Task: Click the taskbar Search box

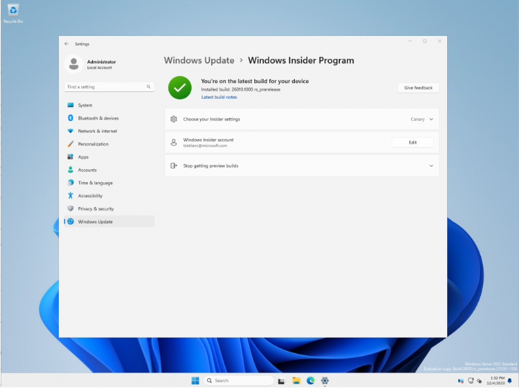Action: [239, 380]
